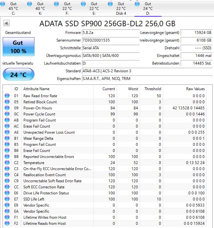Click raw value 0 0 0 255
Screen dimensions: 214x228
[196, 132]
